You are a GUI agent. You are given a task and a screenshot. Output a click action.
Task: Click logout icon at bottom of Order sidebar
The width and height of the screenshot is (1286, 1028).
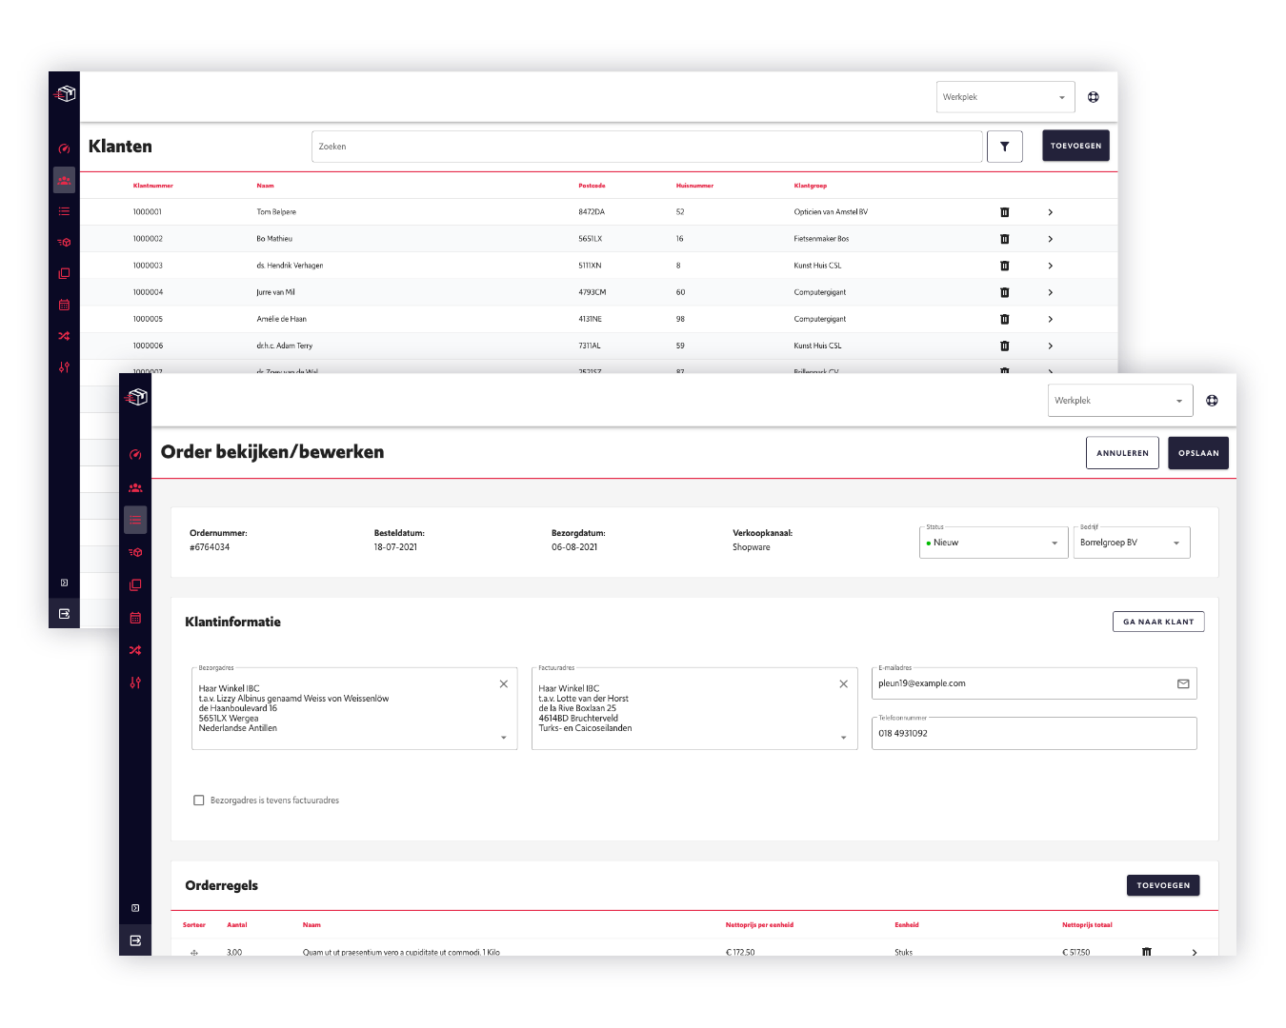tap(135, 940)
